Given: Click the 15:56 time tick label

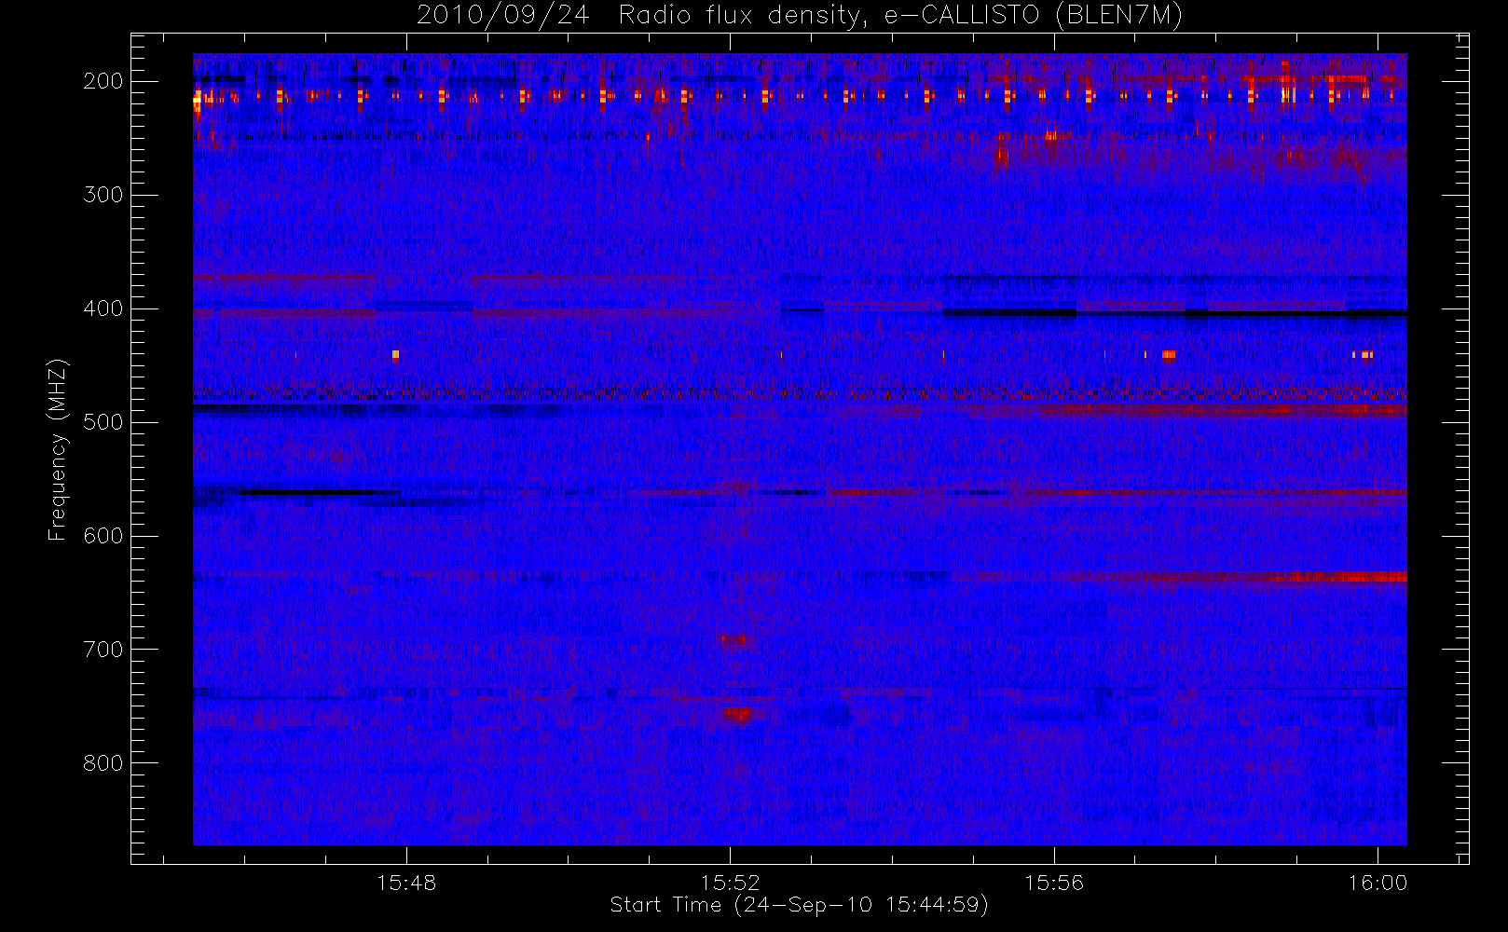Looking at the screenshot, I should coord(1054,883).
